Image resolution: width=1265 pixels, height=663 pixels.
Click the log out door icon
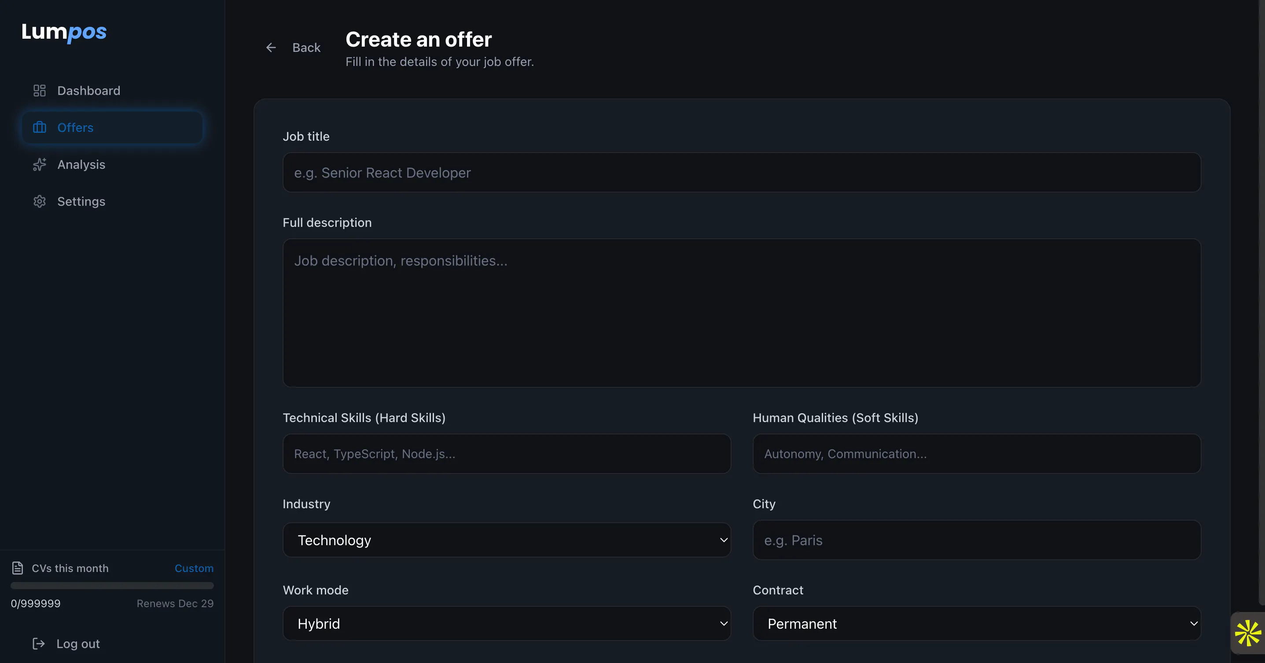(38, 643)
